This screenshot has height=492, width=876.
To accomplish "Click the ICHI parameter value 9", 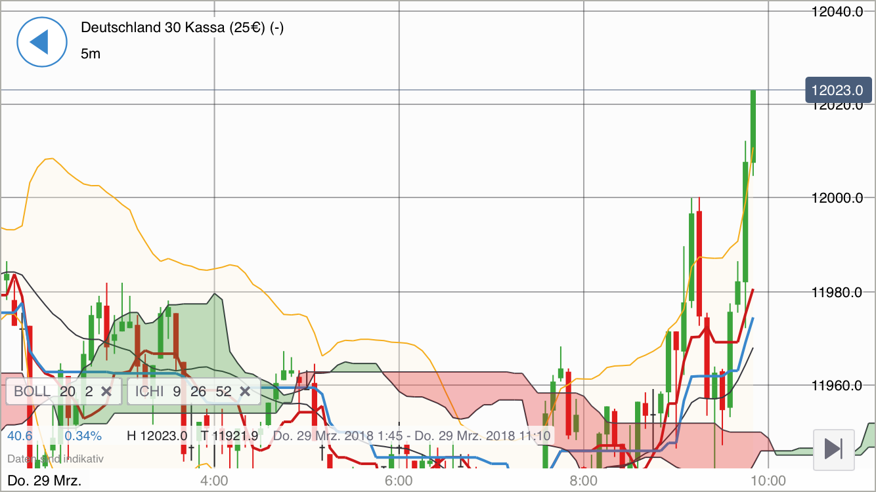I will pyautogui.click(x=175, y=391).
